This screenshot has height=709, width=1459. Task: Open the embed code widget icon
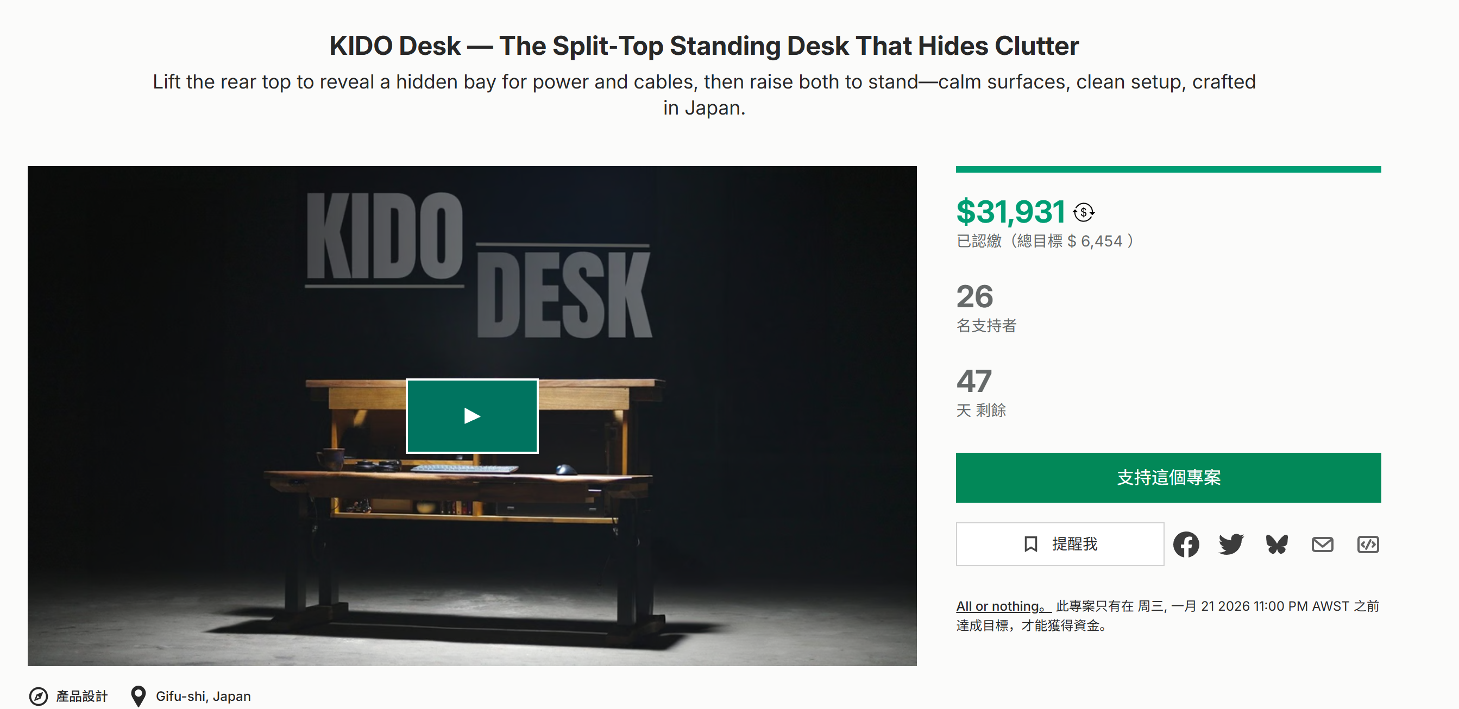click(1368, 545)
